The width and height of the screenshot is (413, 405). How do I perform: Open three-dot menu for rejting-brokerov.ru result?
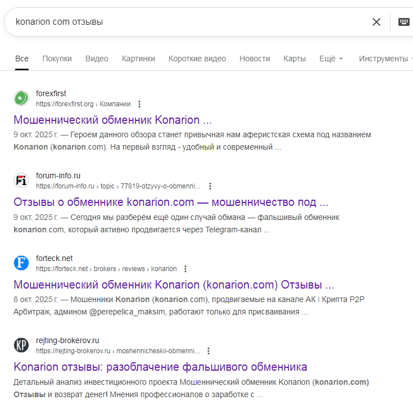[x=208, y=351]
